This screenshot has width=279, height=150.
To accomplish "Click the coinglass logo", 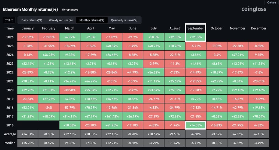I will 254,9.
